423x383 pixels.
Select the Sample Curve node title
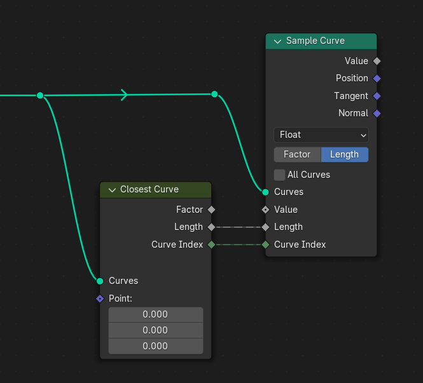click(x=315, y=41)
